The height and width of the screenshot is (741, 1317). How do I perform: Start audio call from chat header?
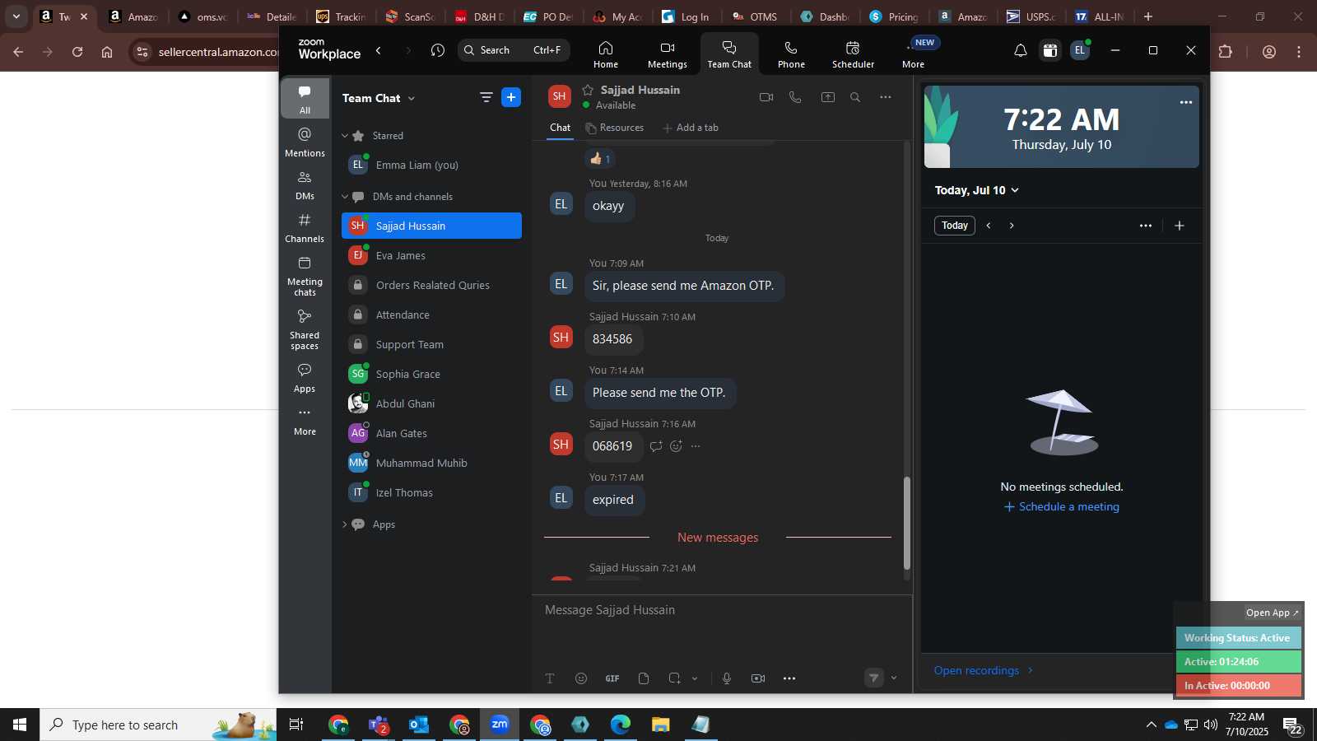pos(795,97)
